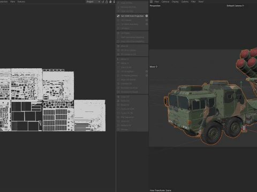
Task: Click UV tile with grid panel islands
Action: 58,116
